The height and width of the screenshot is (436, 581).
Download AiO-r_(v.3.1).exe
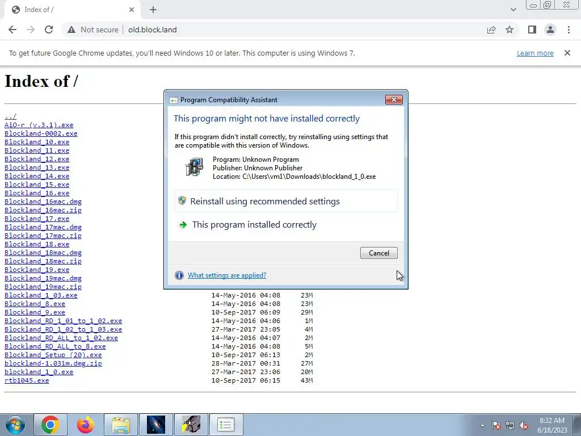39,125
